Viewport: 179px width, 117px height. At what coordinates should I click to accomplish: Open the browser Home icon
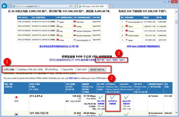point(167,6)
